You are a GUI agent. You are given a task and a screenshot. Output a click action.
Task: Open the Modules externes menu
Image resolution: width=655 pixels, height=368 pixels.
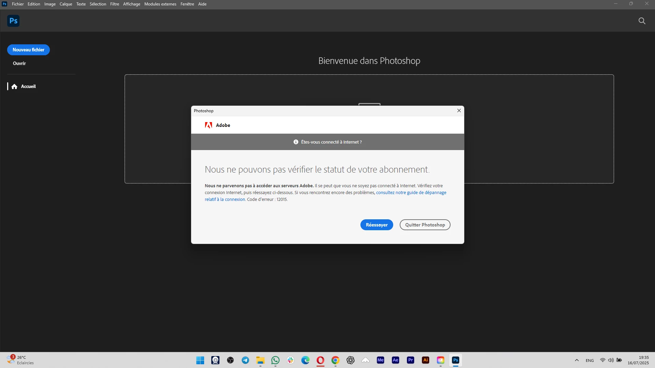click(160, 4)
